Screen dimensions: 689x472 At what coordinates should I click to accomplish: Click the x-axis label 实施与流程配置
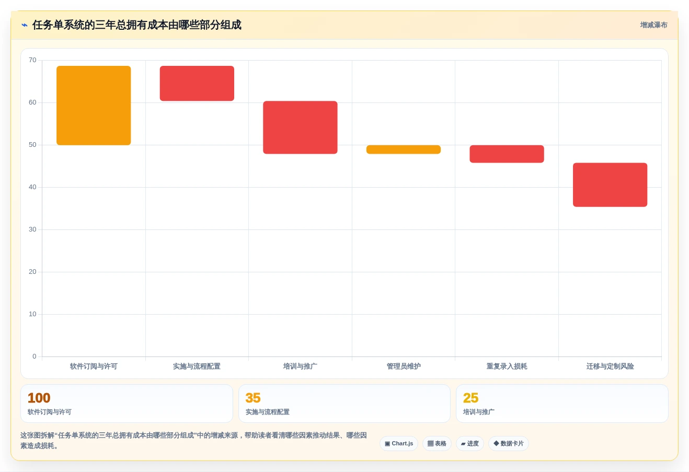click(197, 366)
